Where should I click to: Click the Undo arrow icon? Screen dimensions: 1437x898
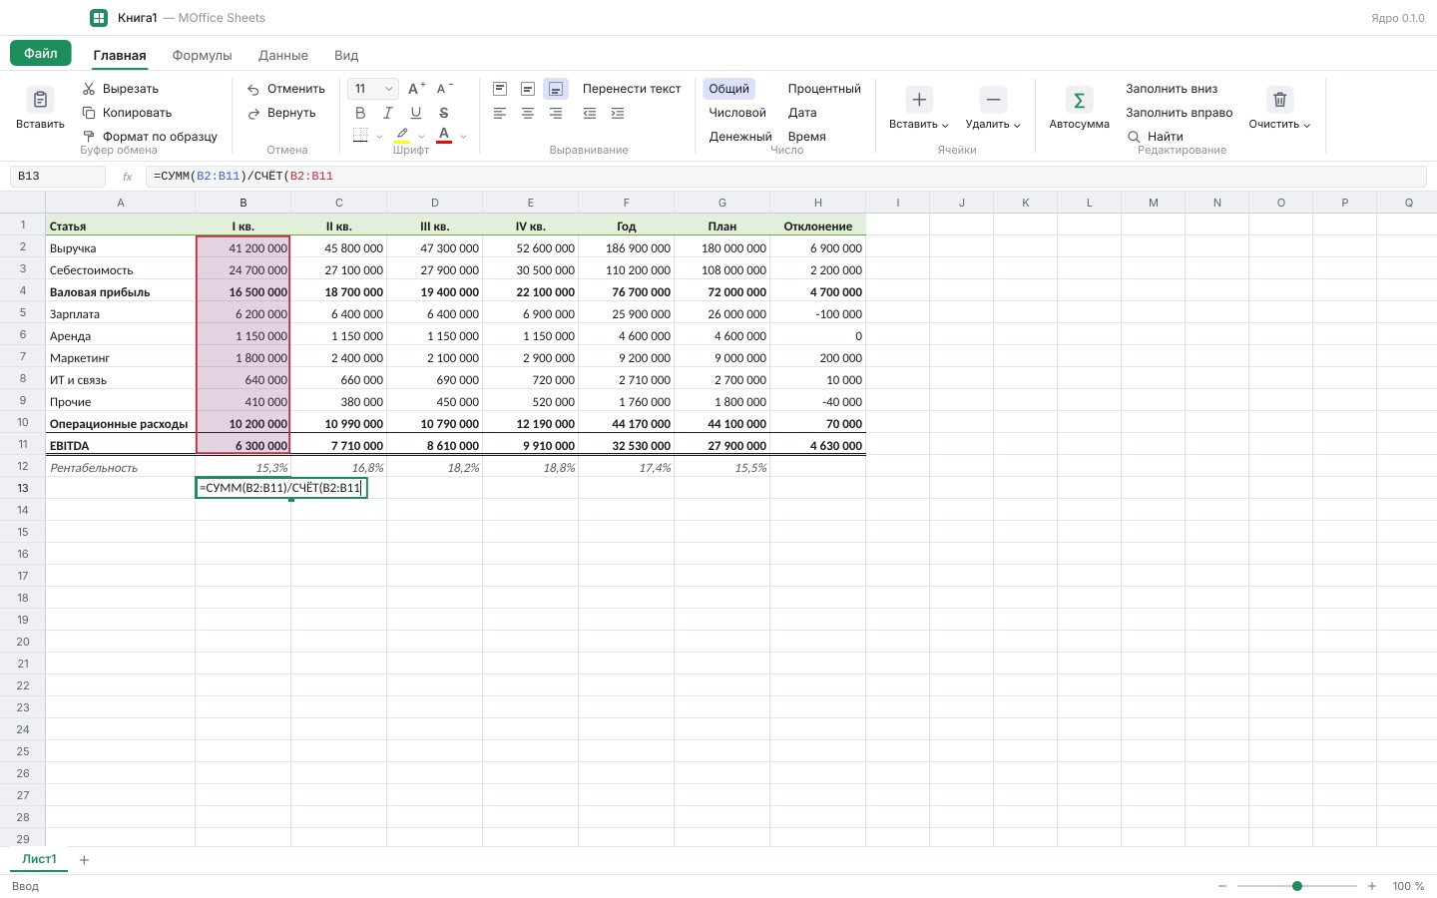point(253,89)
